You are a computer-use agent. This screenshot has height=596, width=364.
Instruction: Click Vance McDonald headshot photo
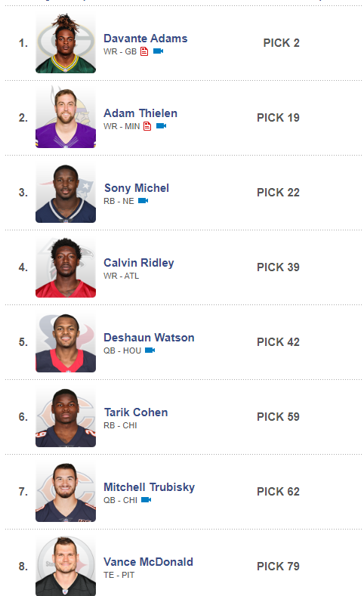click(x=66, y=566)
